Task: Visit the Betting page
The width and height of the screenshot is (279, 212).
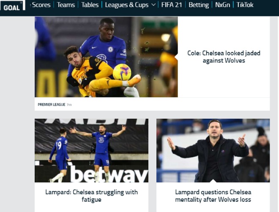Action: tap(199, 5)
